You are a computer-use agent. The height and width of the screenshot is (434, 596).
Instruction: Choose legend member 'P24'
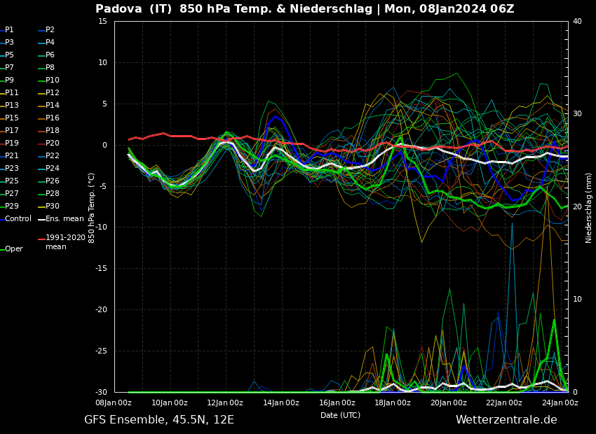click(x=53, y=168)
